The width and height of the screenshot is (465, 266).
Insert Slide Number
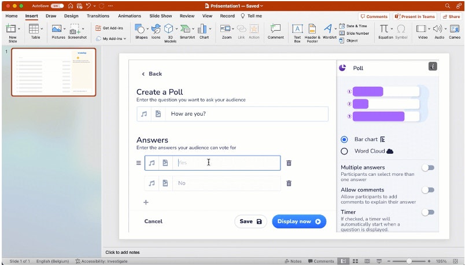tap(354, 33)
